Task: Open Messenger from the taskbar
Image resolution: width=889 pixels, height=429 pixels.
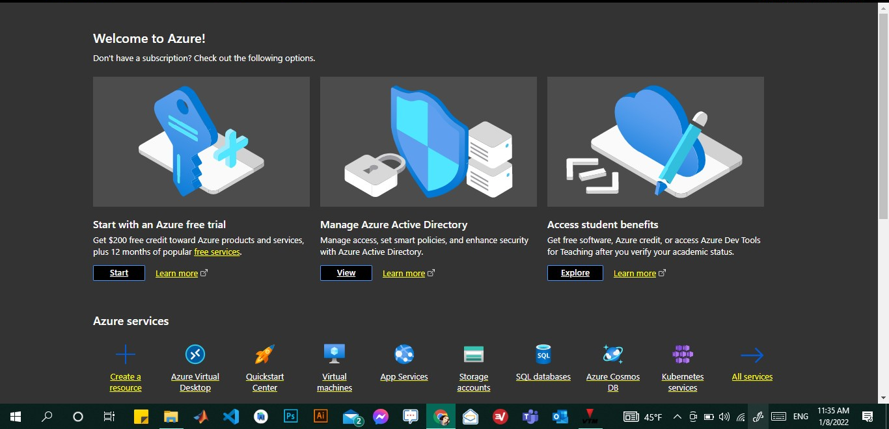Action: (381, 417)
